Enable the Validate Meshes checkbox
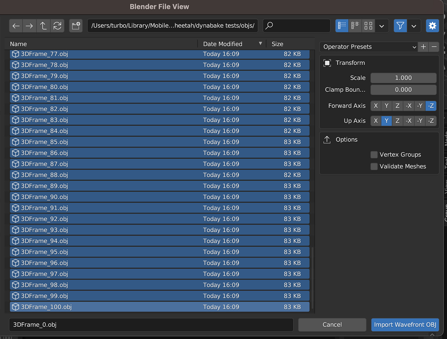The image size is (447, 339). pos(374,167)
